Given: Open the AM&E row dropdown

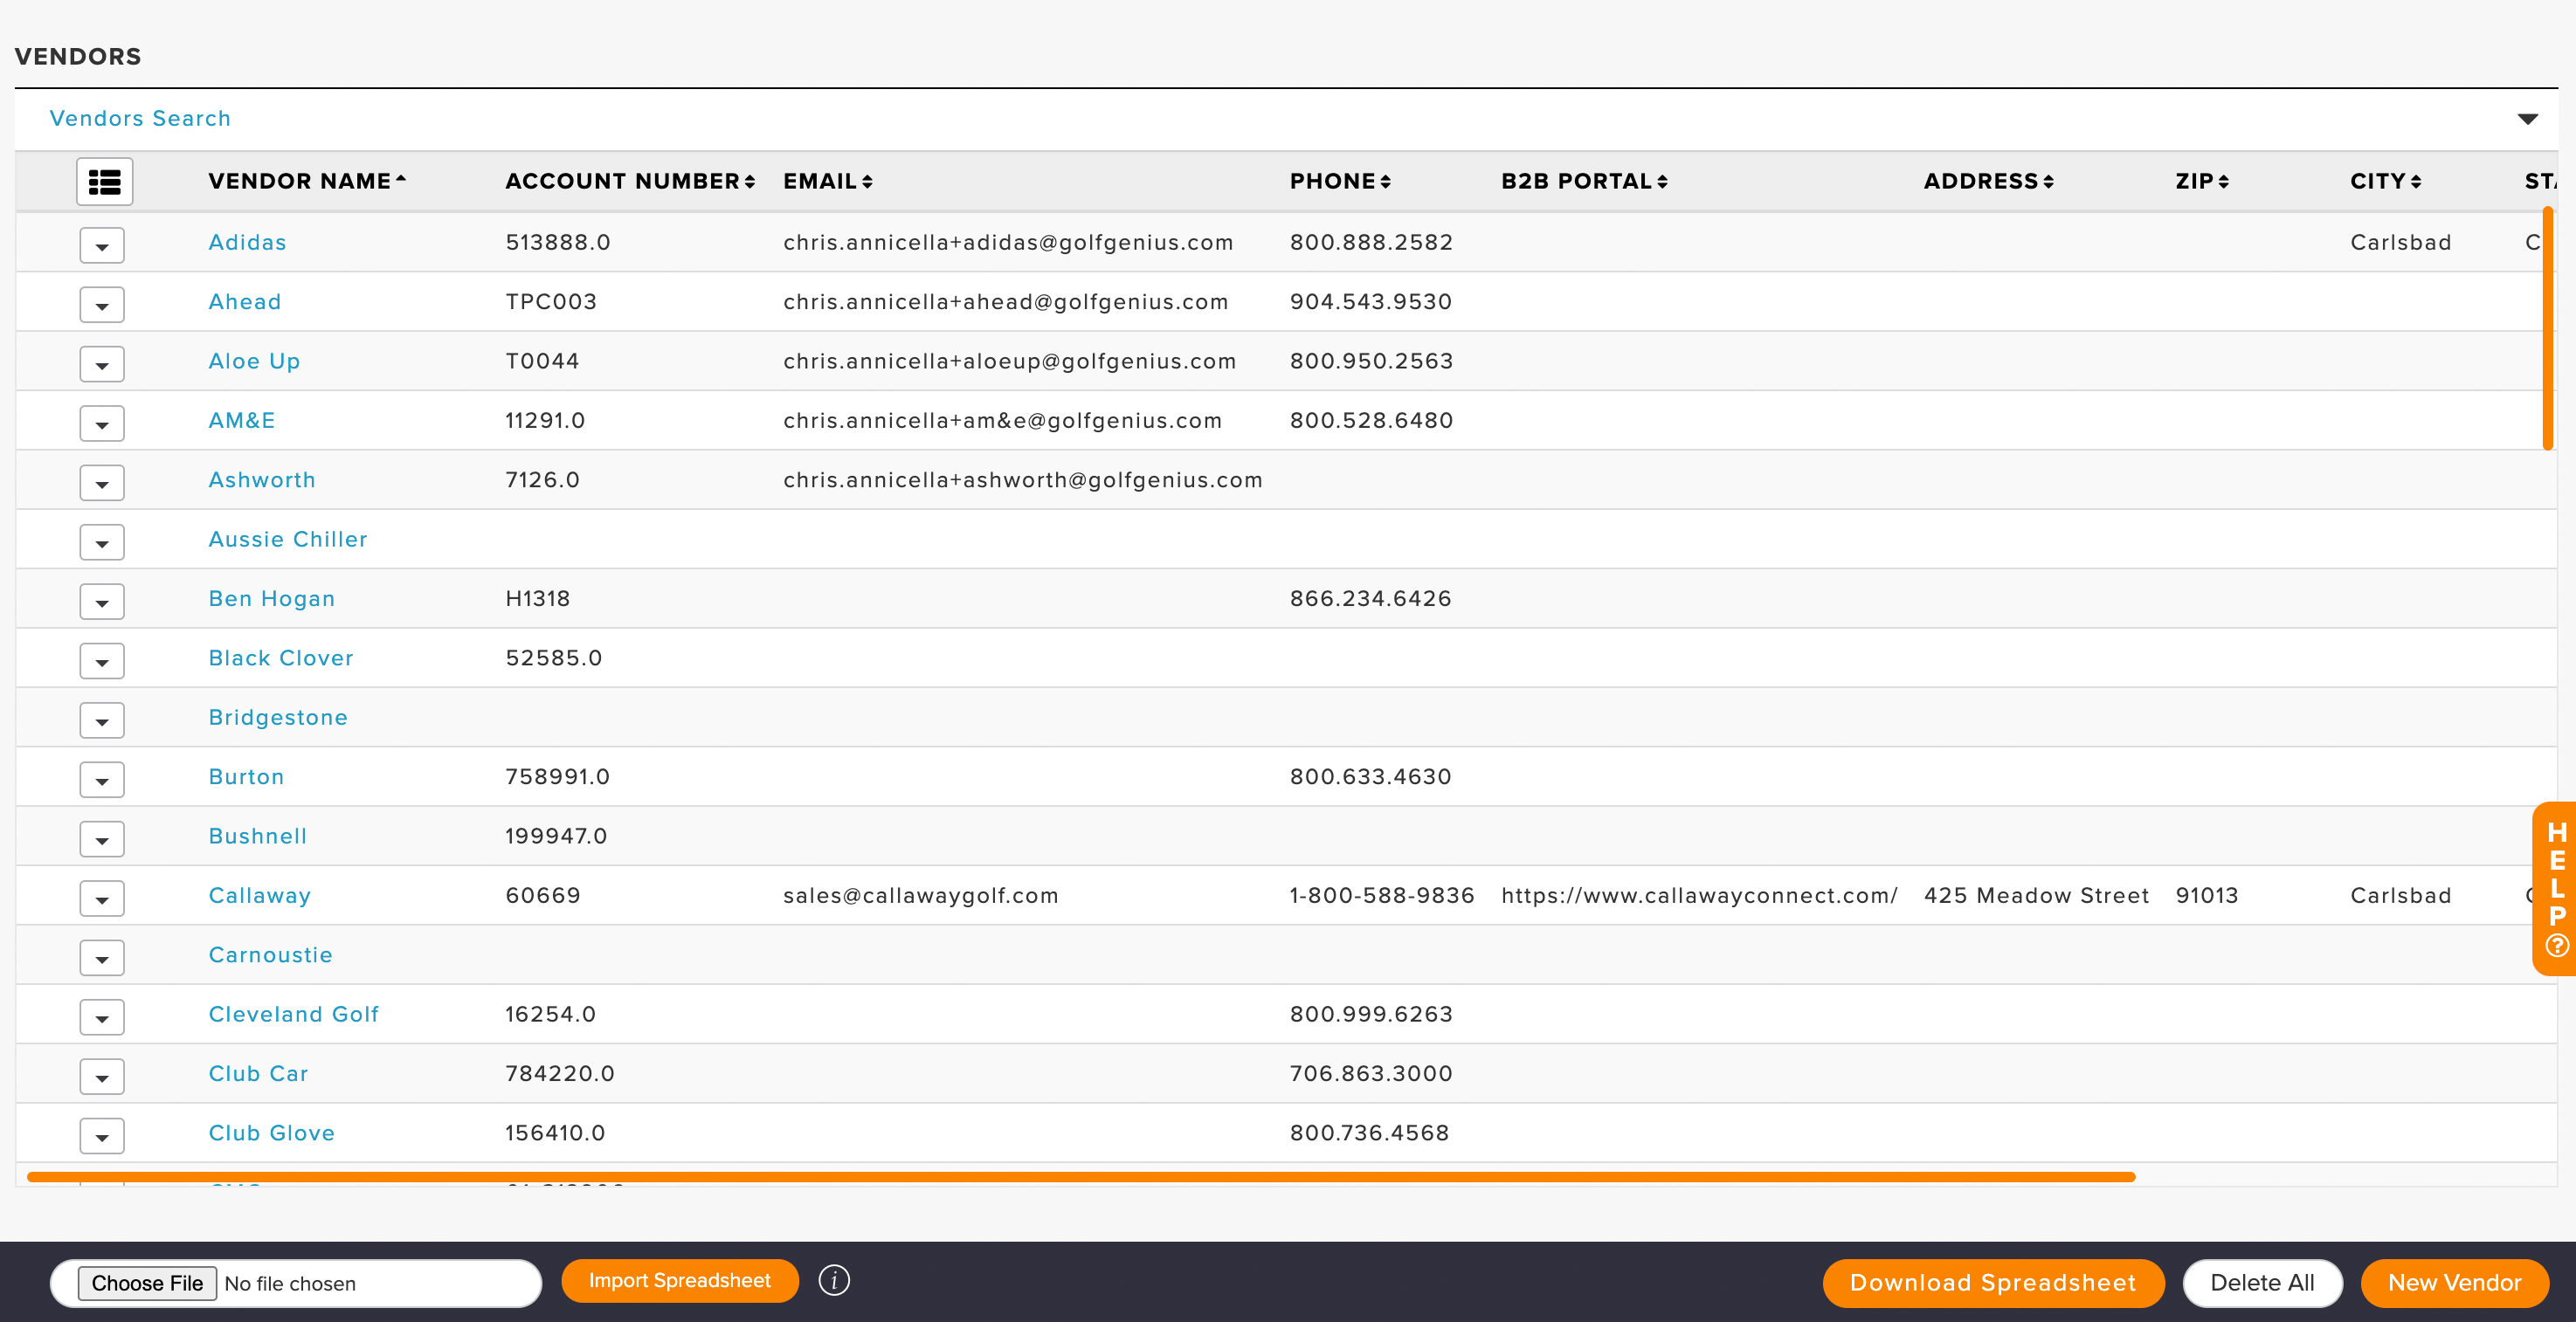Looking at the screenshot, I should pyautogui.click(x=102, y=423).
